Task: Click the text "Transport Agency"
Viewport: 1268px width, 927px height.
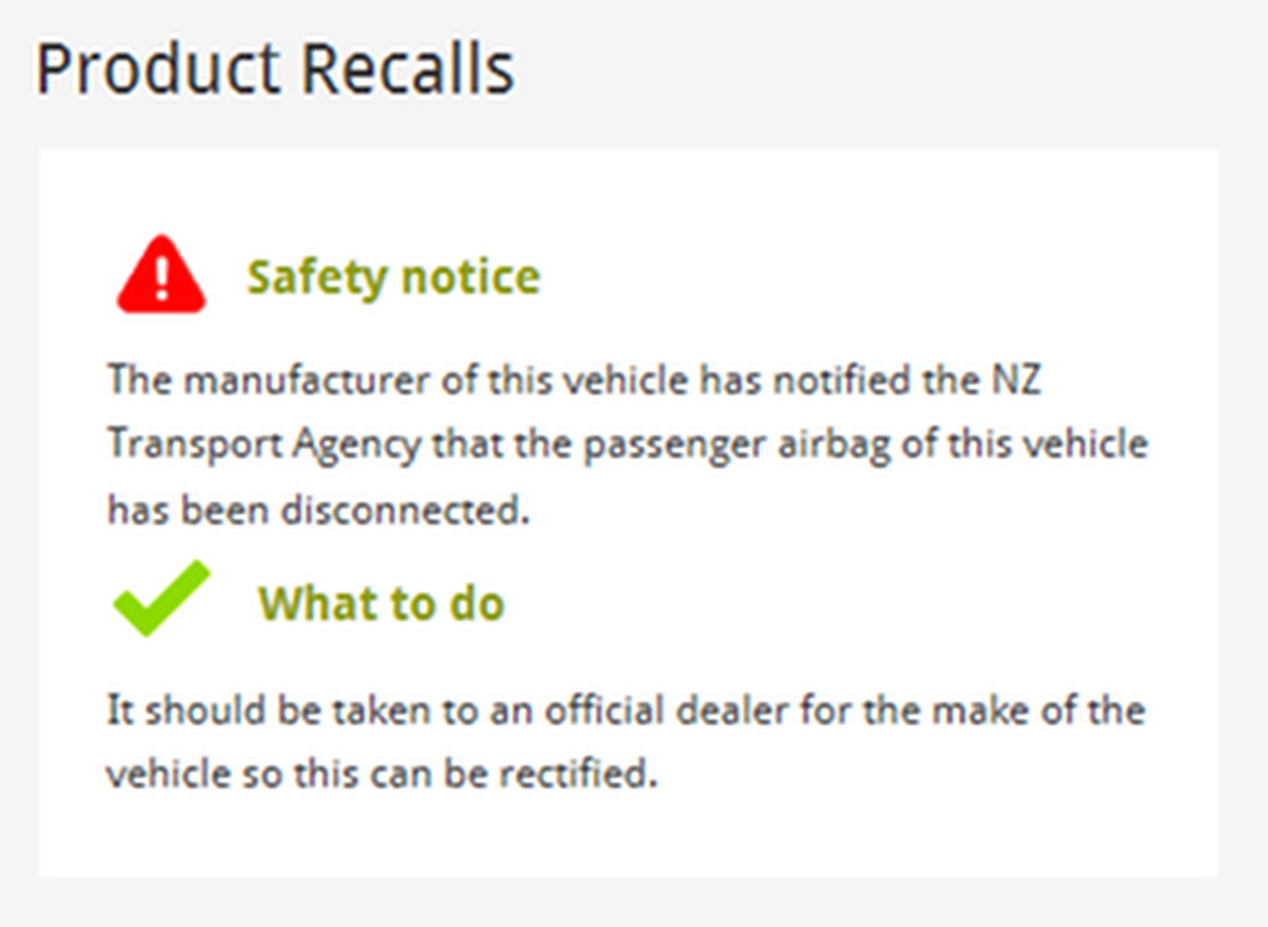Action: 264,444
